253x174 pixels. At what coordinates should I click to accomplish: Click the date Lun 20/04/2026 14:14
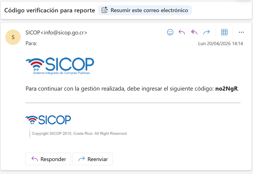tap(221, 44)
